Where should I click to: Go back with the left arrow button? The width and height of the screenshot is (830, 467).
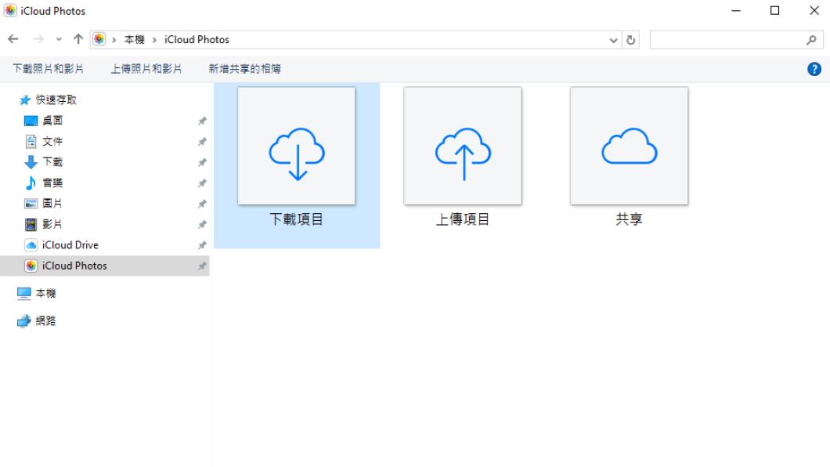tap(13, 39)
